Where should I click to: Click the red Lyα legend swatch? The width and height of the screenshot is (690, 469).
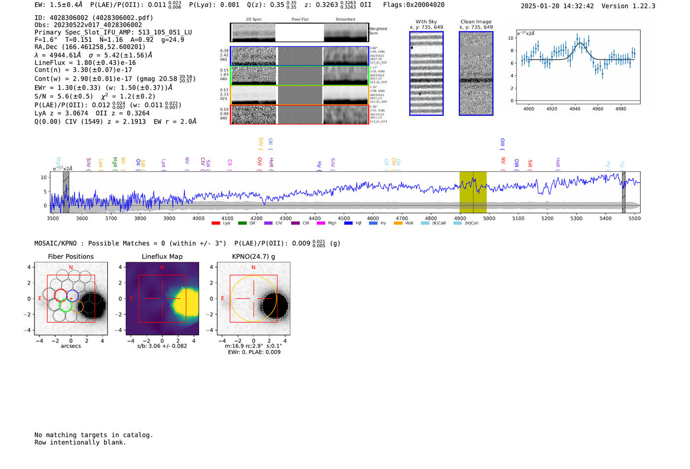(215, 223)
